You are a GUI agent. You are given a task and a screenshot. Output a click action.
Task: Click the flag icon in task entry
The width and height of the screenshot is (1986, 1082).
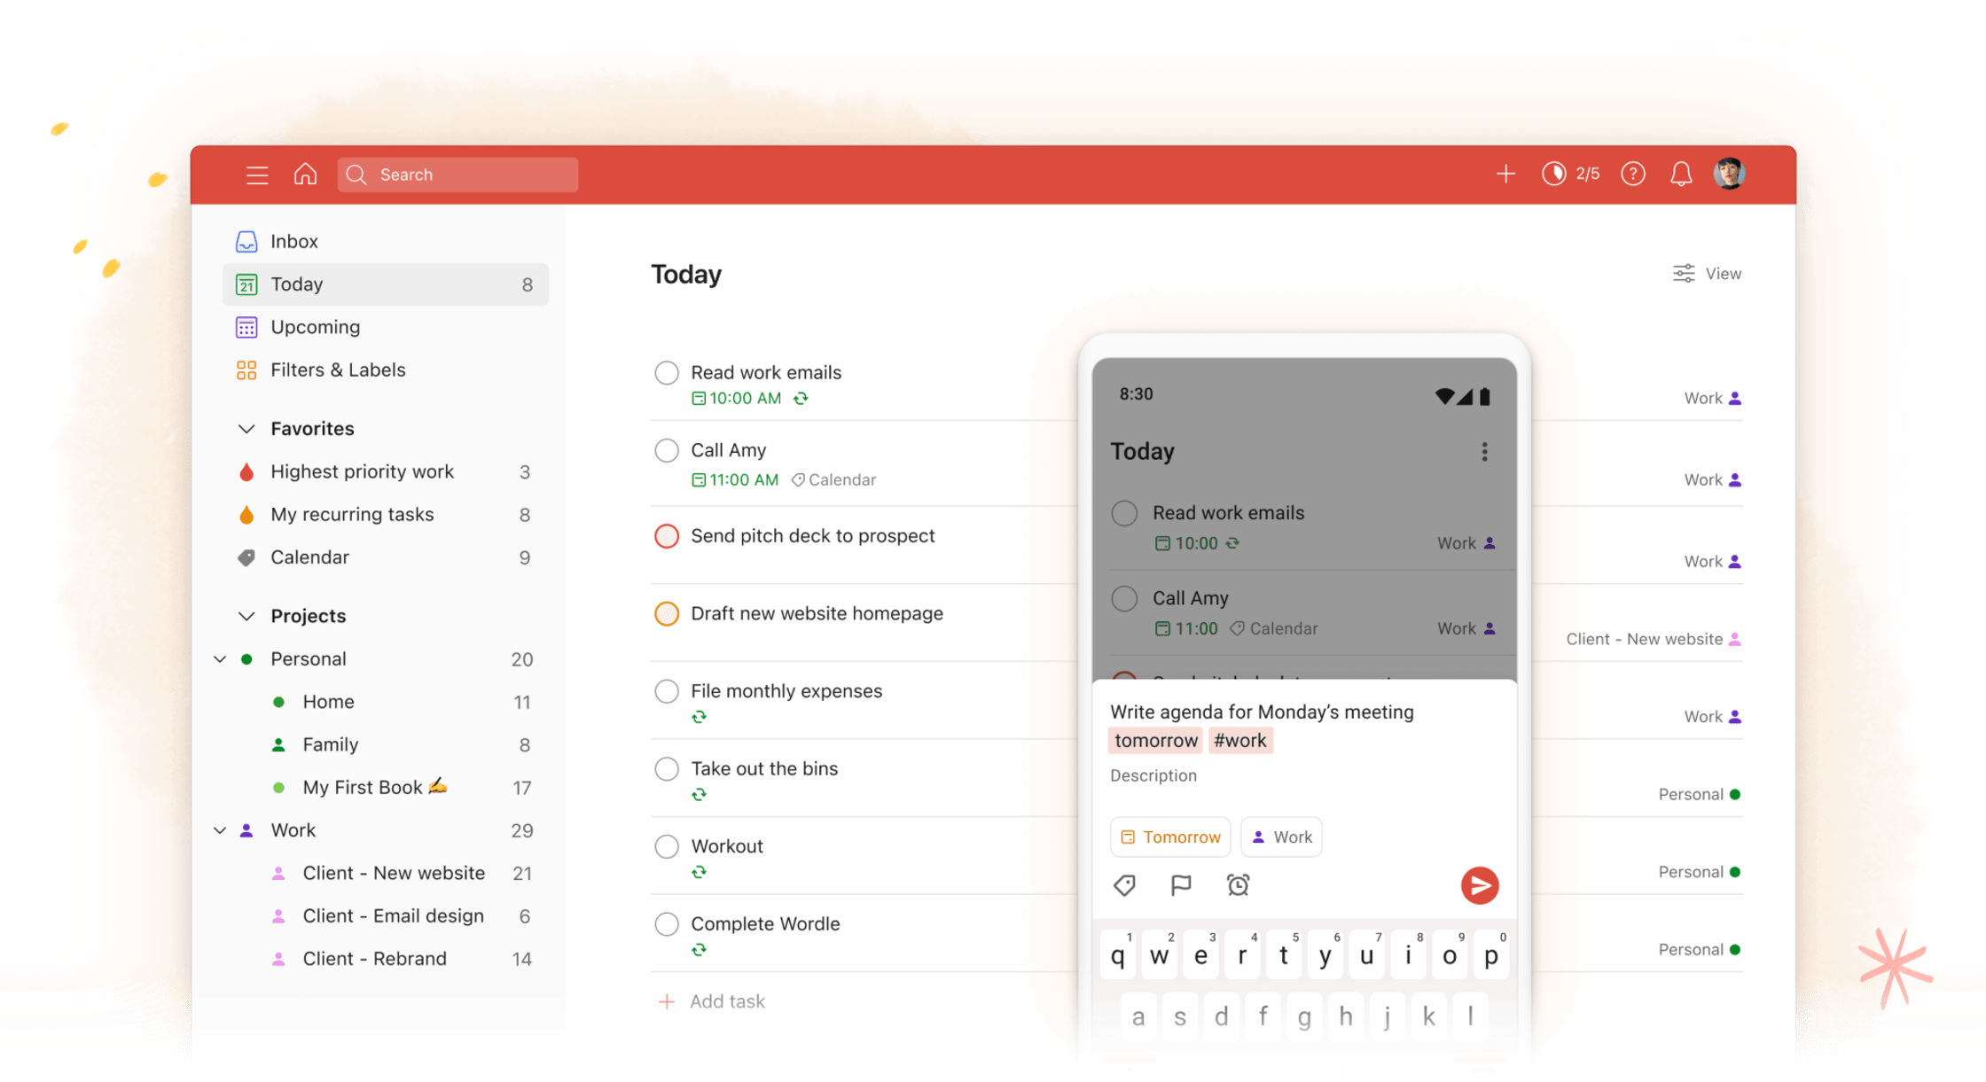click(1178, 884)
